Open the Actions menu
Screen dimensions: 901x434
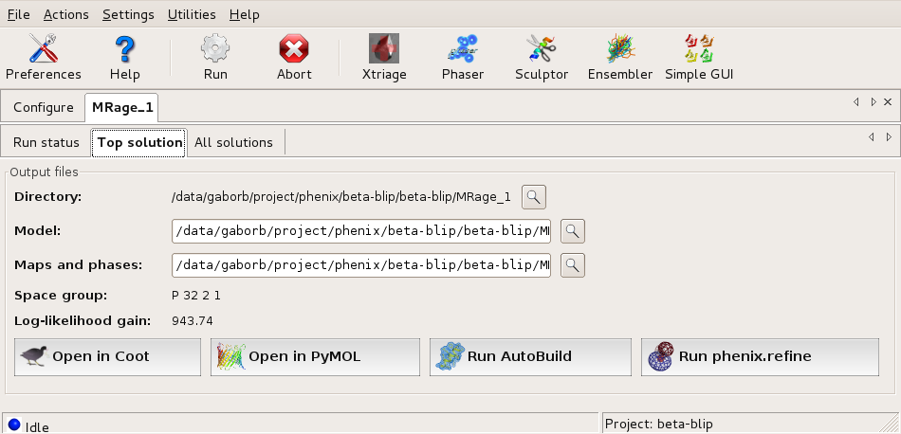(x=65, y=14)
